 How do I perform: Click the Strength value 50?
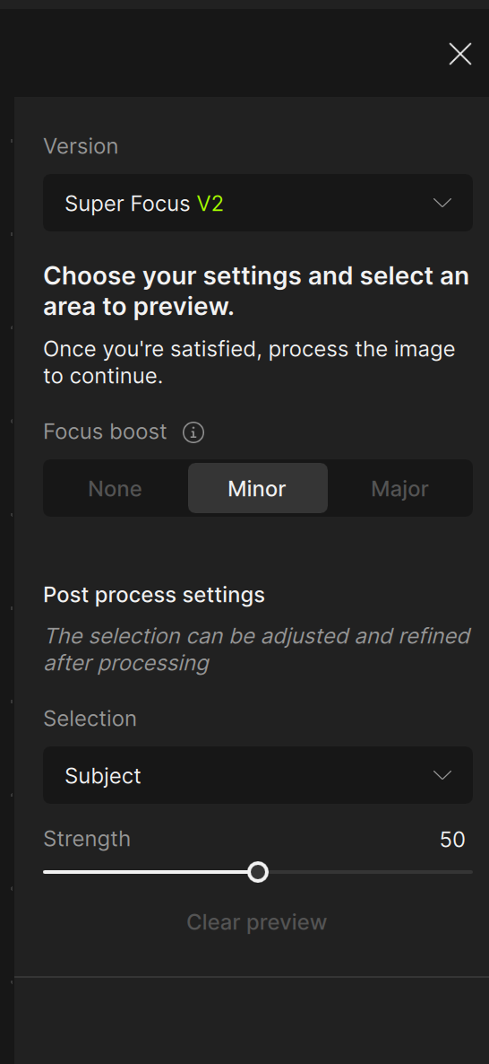point(452,840)
